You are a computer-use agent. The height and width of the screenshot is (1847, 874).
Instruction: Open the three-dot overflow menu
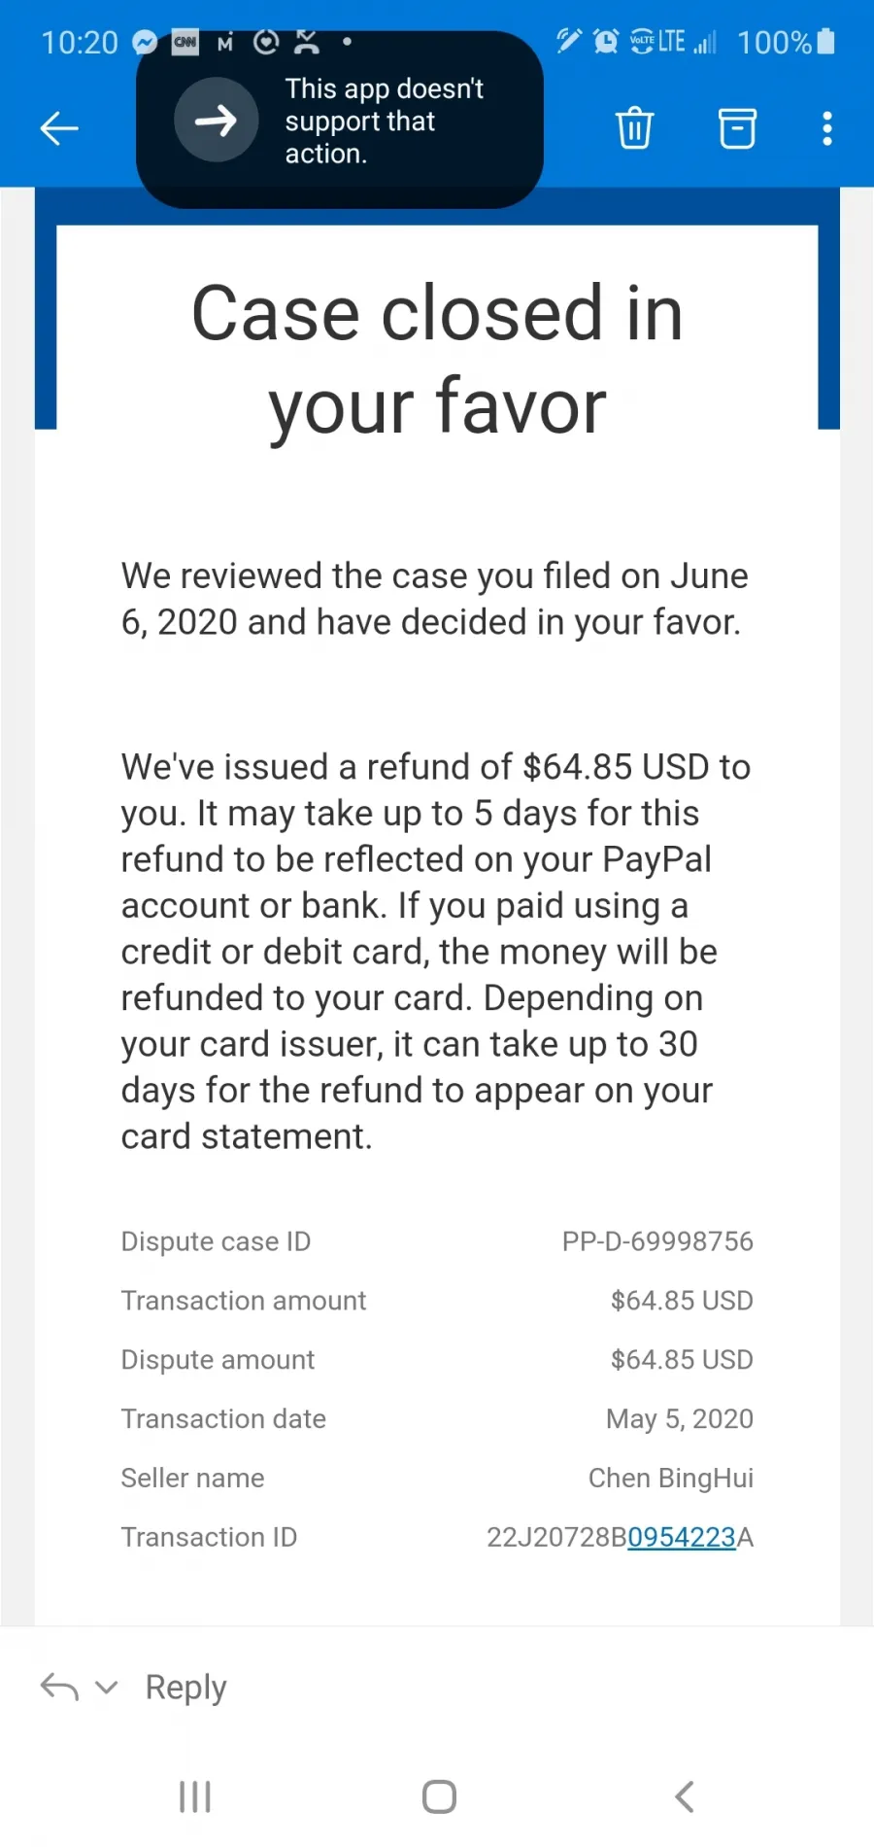(826, 128)
